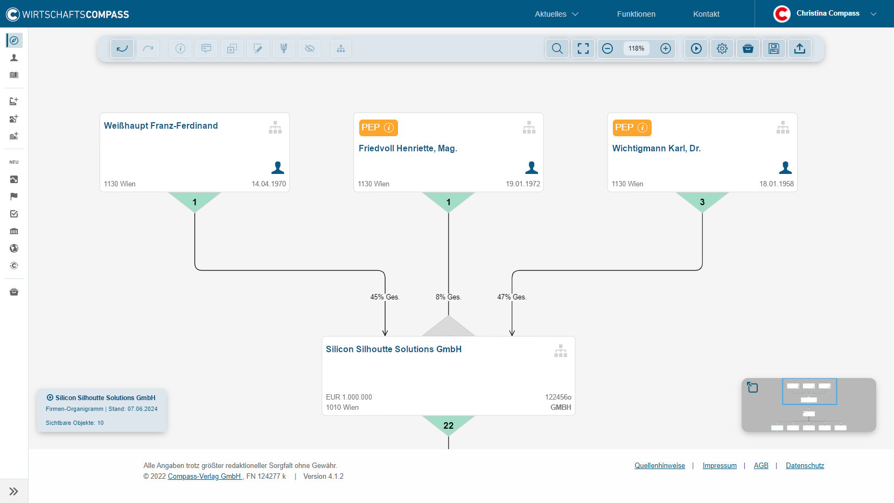Select the compass icon in sidebar
The width and height of the screenshot is (894, 503).
click(14, 40)
